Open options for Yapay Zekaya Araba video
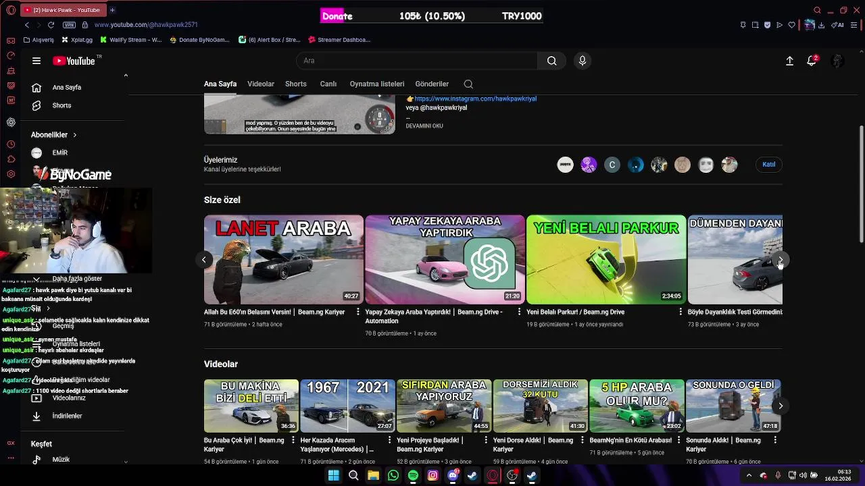Image resolution: width=865 pixels, height=486 pixels. [x=519, y=312]
